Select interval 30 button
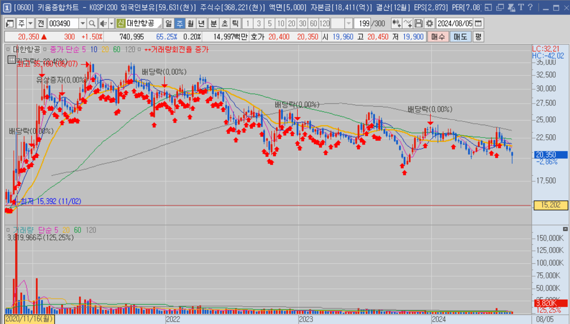The width and height of the screenshot is (570, 324). click(x=302, y=24)
